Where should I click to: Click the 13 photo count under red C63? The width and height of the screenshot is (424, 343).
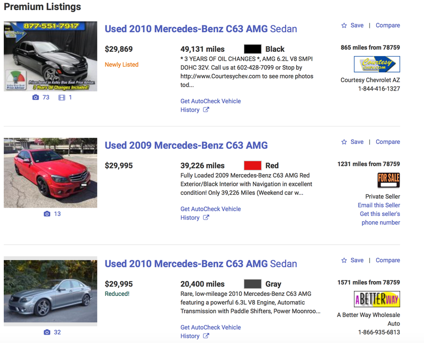click(x=57, y=214)
